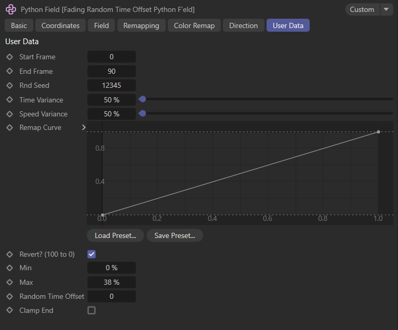Click animation diamond for Speed Variance
Viewport: 398px width, 330px height.
click(x=9, y=114)
